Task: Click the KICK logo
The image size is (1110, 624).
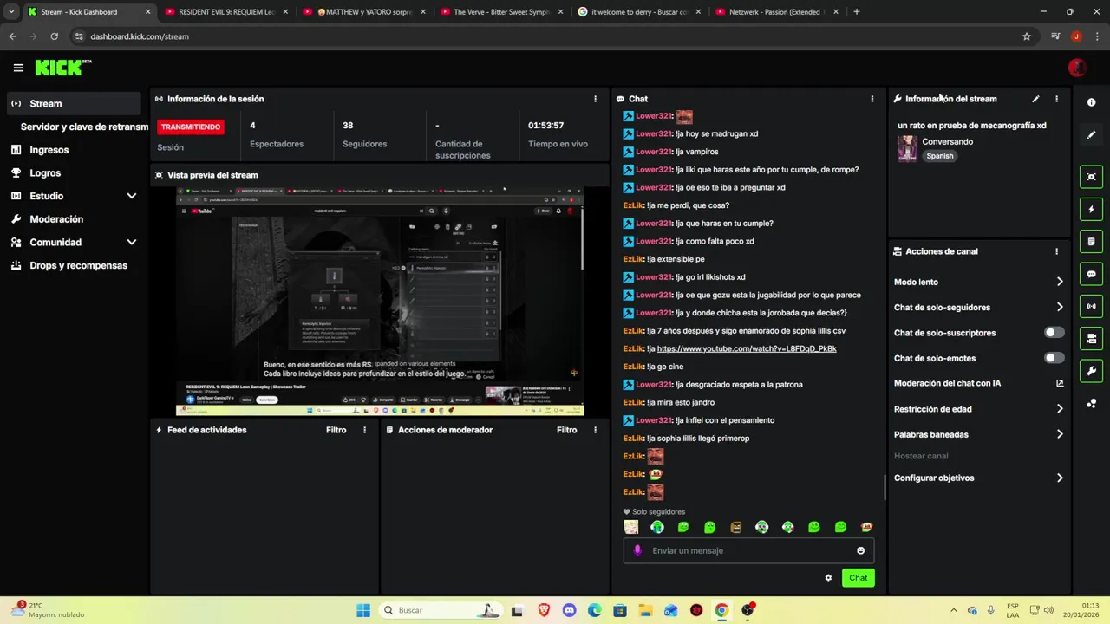Action: pyautogui.click(x=63, y=68)
